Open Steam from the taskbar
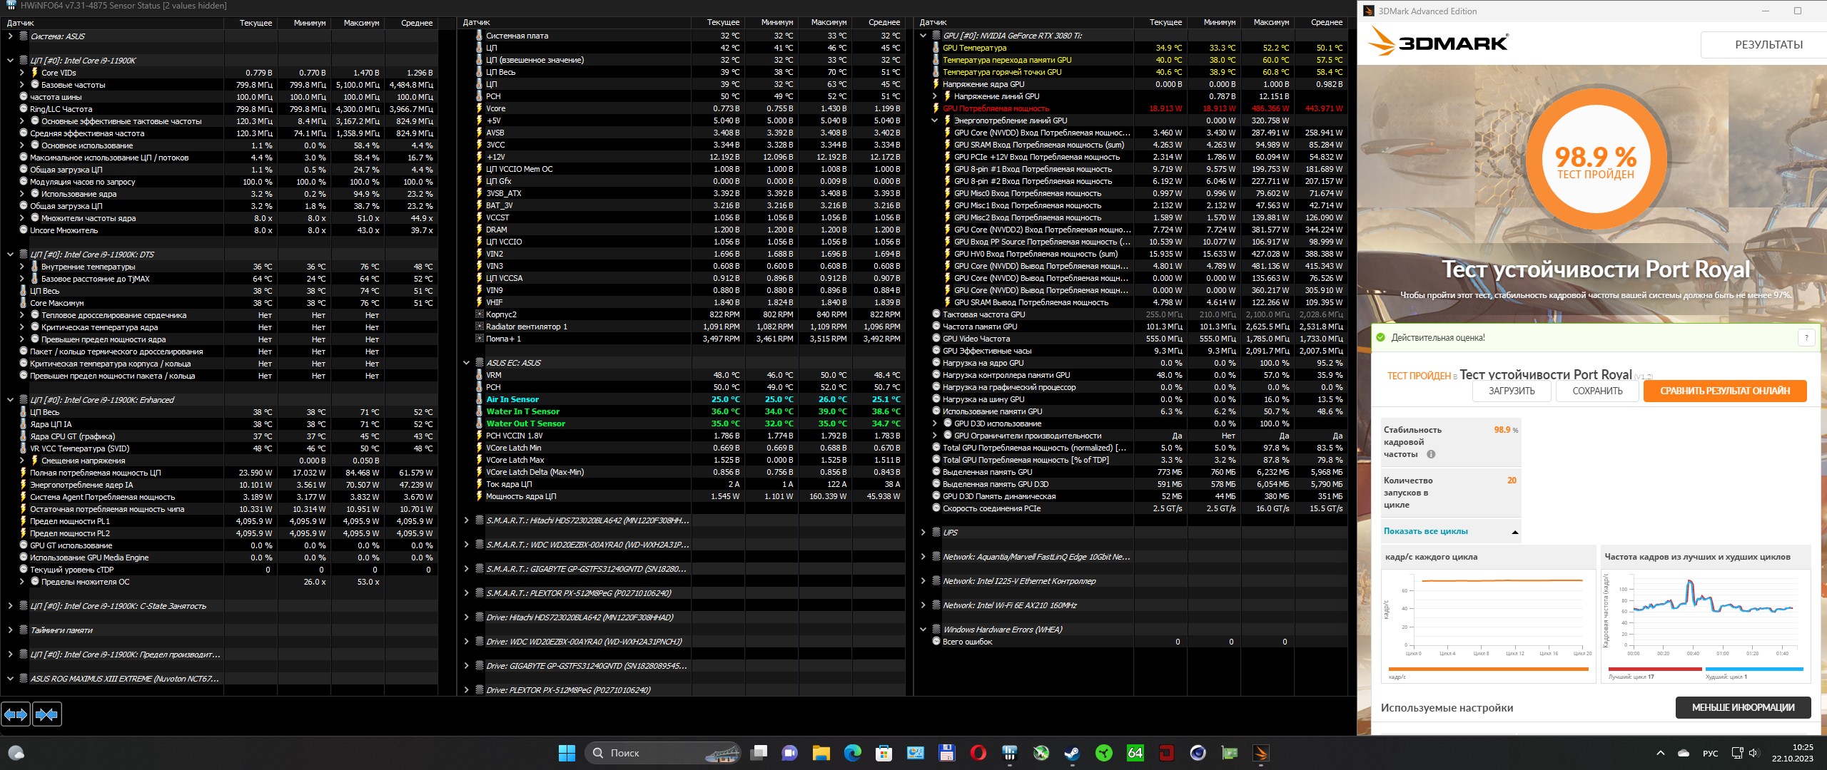The width and height of the screenshot is (1827, 770). pos(1072,753)
